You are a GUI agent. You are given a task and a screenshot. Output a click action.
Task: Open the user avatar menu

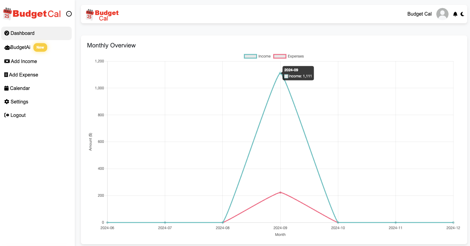[442, 14]
